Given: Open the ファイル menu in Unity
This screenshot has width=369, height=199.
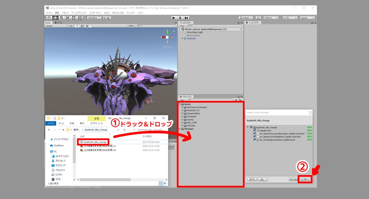Looking at the screenshot, I should (x=49, y=13).
